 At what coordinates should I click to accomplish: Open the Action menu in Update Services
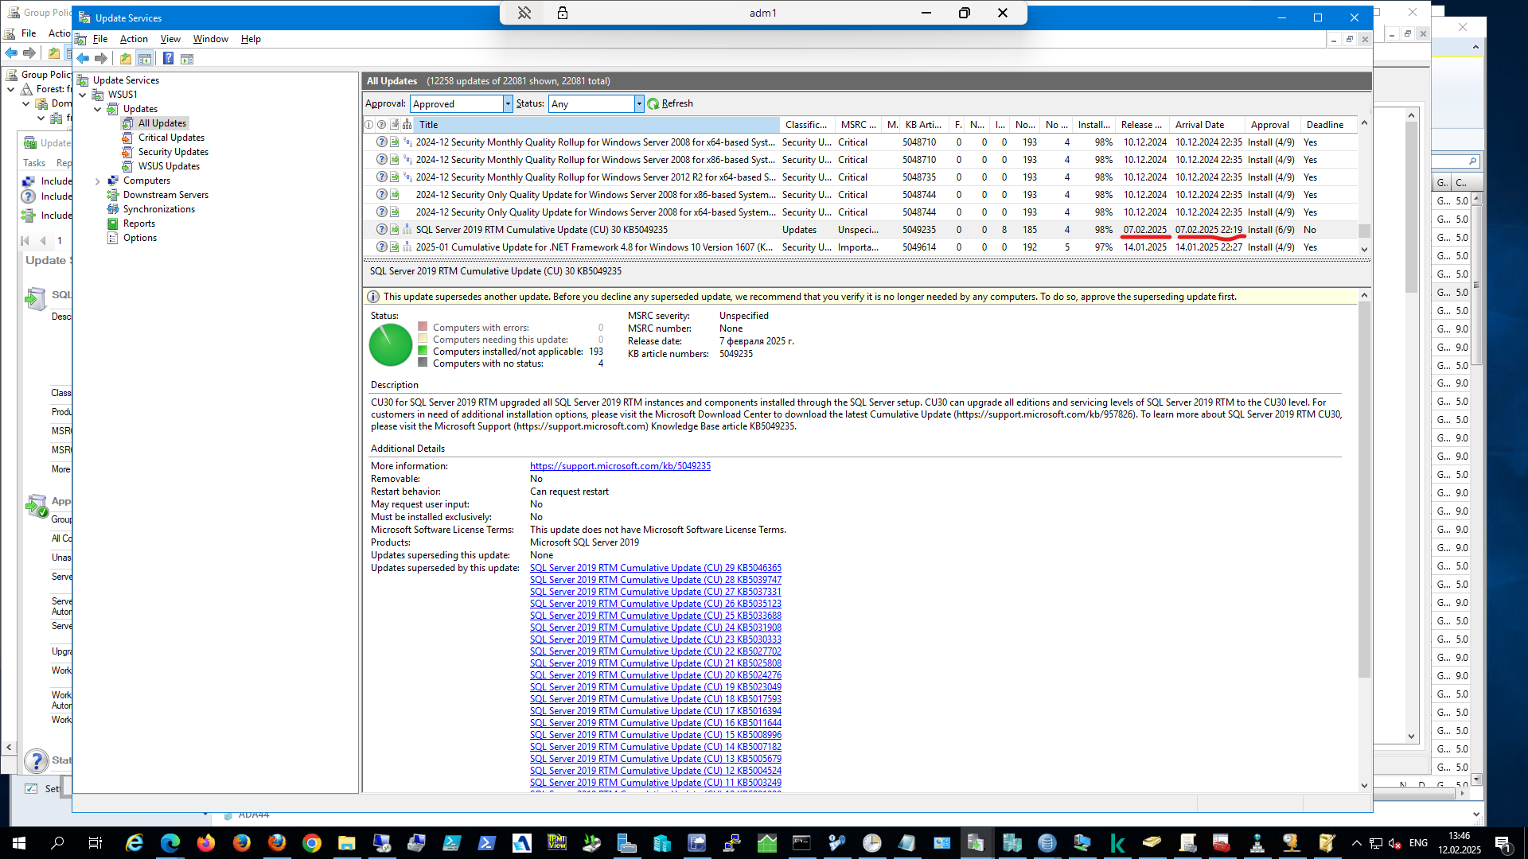pos(134,39)
